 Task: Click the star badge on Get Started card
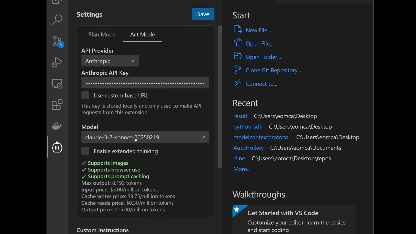237,209
